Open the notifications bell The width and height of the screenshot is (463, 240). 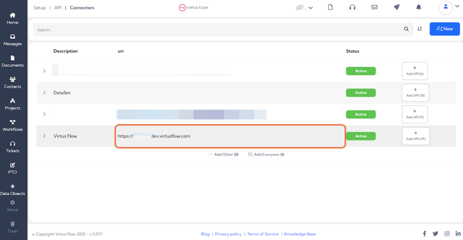click(x=419, y=7)
